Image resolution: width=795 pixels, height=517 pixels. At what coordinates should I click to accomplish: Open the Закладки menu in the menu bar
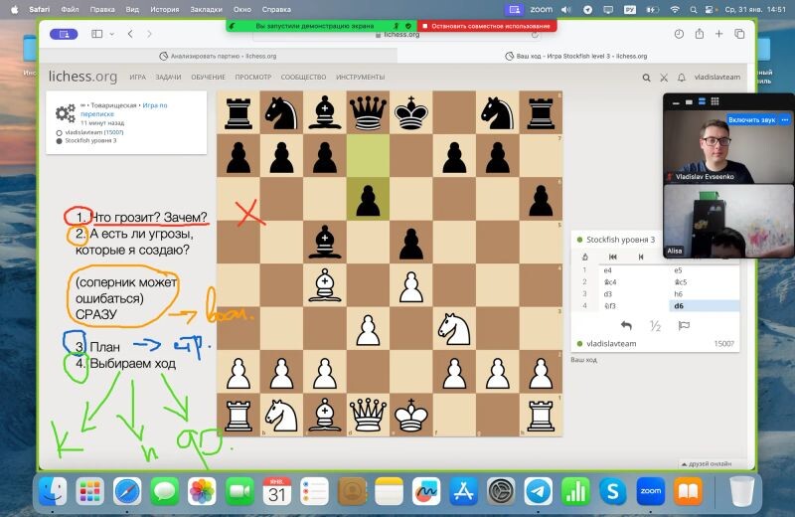pyautogui.click(x=206, y=8)
